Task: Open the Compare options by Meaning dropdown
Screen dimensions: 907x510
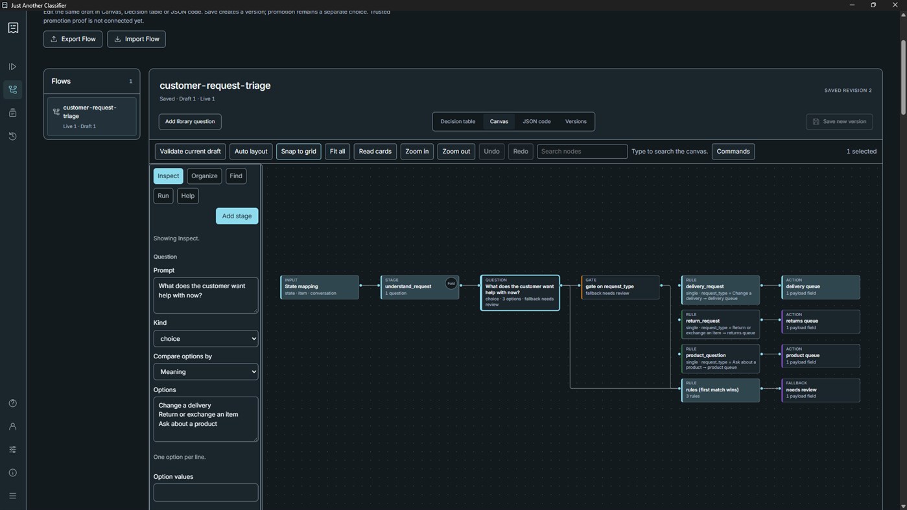Action: pyautogui.click(x=206, y=371)
